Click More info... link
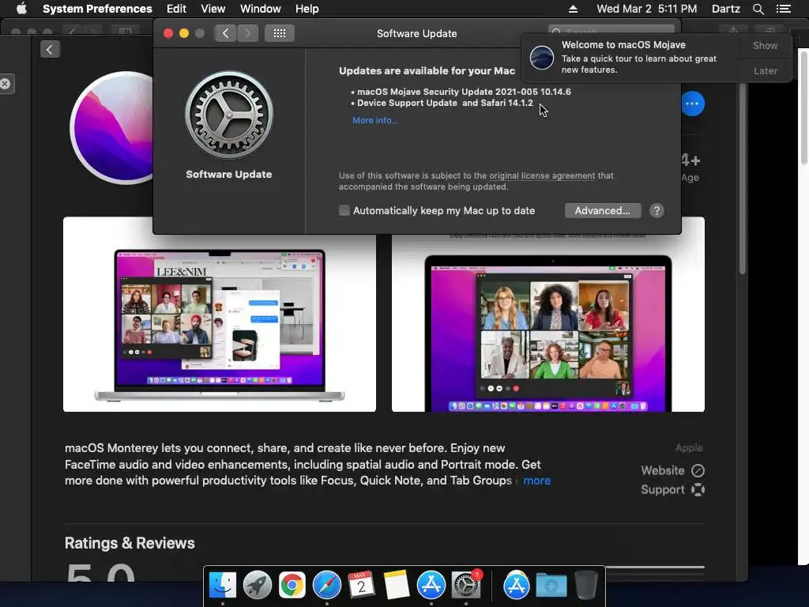This screenshot has width=809, height=607. tap(375, 120)
